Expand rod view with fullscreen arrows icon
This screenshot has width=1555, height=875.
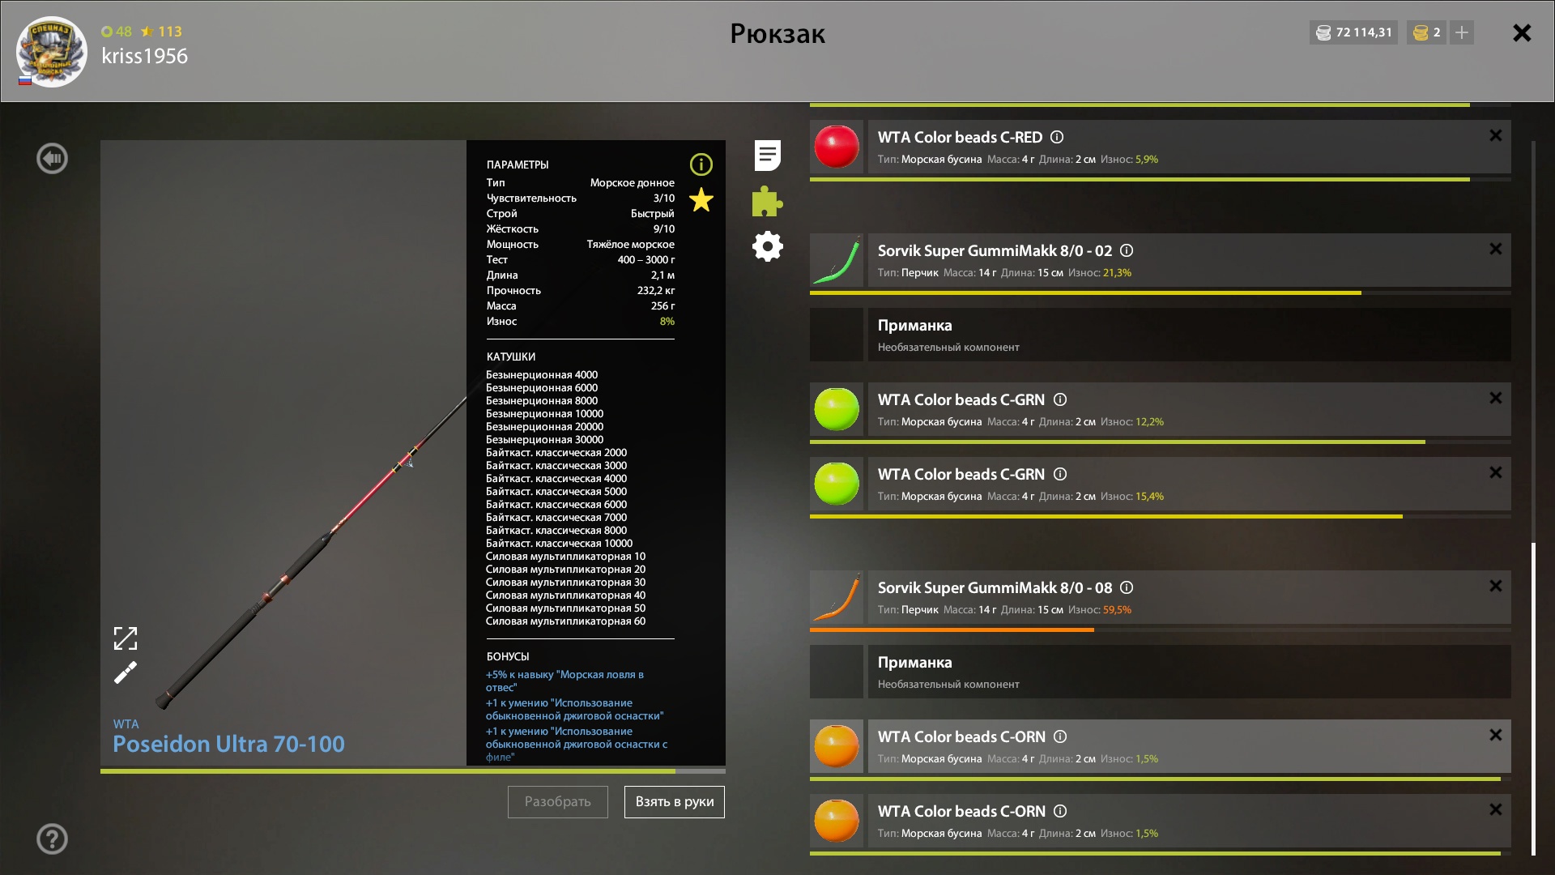(x=126, y=638)
